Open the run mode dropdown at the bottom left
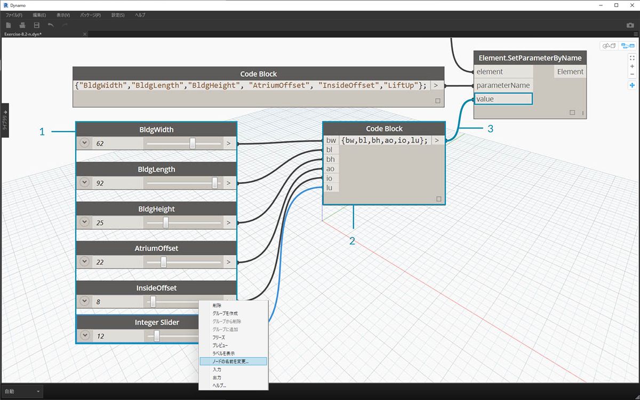The height and width of the screenshot is (400, 640). (22, 391)
